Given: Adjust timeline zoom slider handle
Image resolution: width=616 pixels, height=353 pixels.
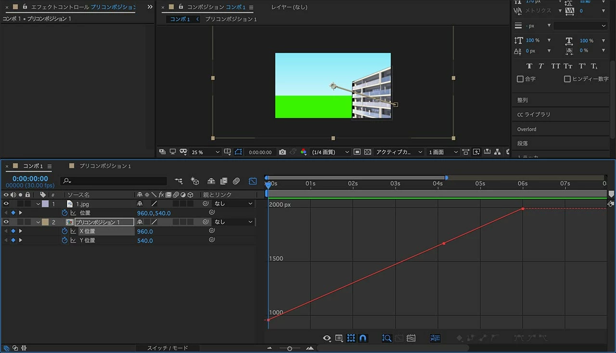Looking at the screenshot, I should pyautogui.click(x=289, y=348).
